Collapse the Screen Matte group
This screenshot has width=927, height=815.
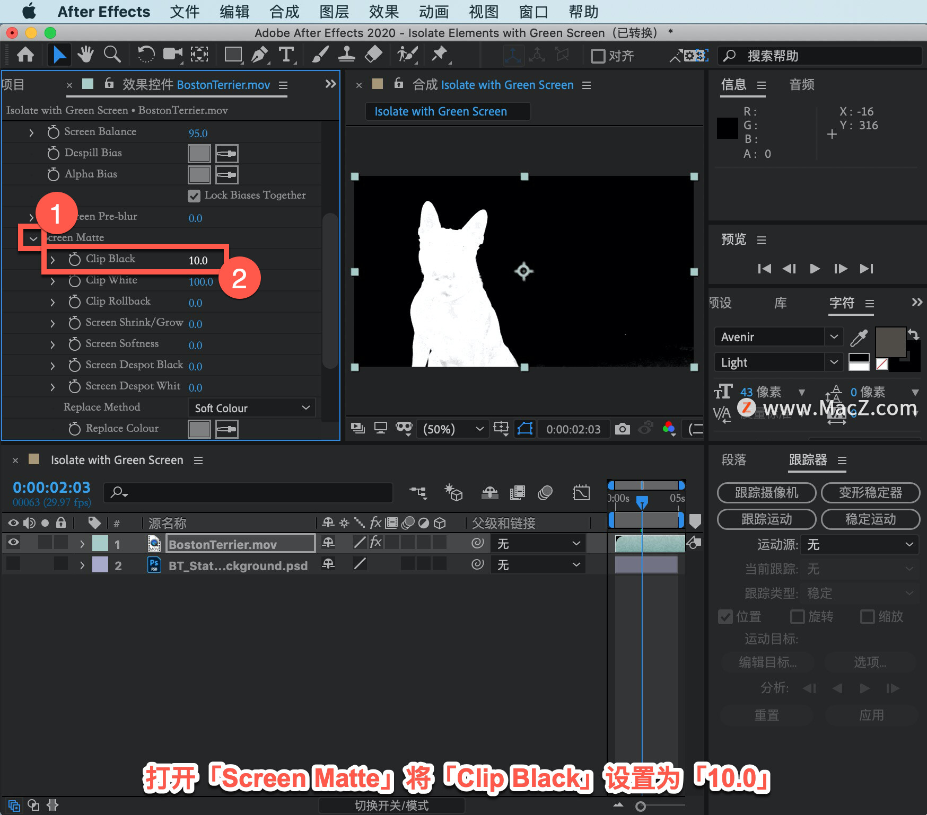(x=33, y=238)
